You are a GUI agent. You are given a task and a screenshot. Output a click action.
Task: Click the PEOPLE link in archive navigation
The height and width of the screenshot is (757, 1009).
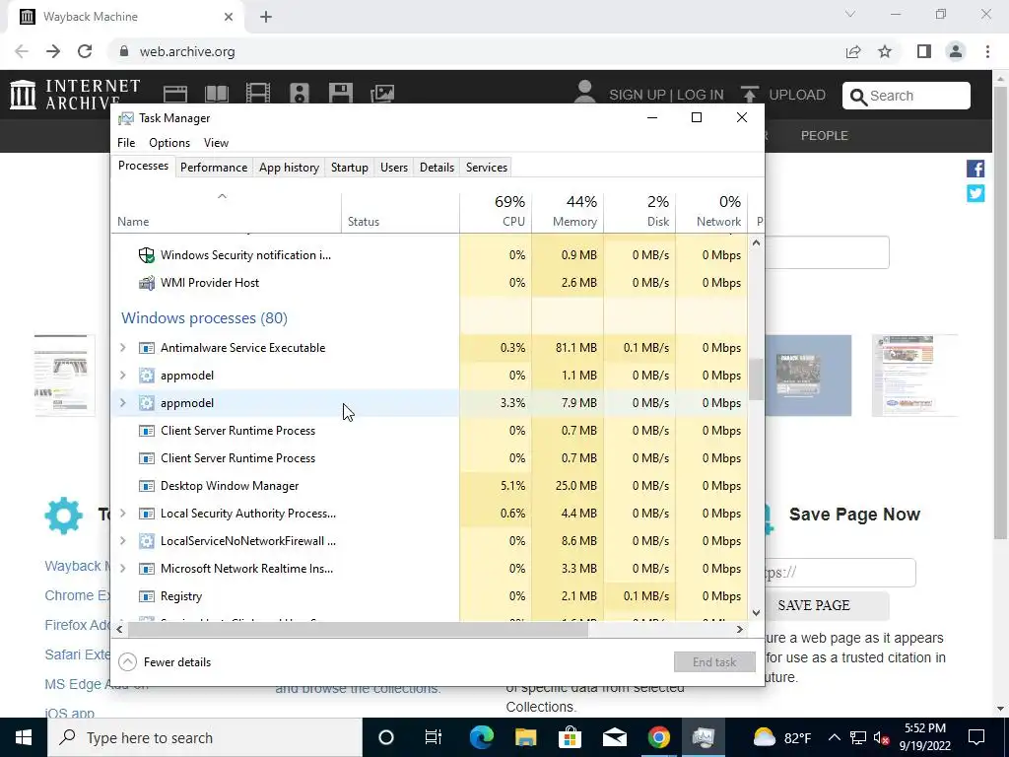click(825, 136)
